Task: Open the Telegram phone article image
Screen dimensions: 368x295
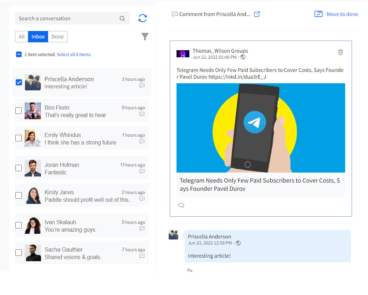Action: coord(261,128)
